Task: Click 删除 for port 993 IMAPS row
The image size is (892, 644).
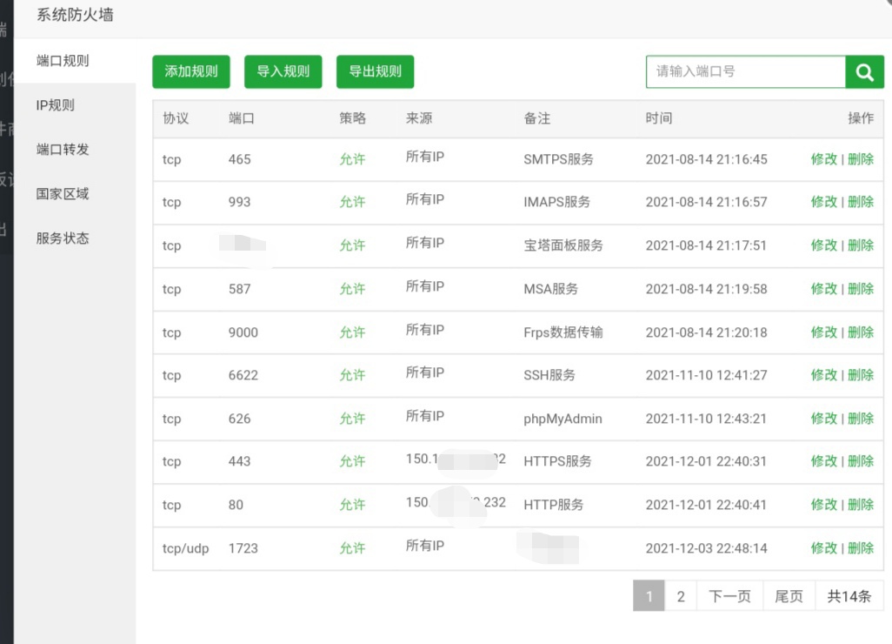Action: click(861, 202)
